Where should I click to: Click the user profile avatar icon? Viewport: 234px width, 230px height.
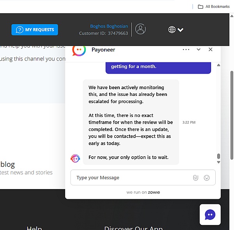point(140,29)
